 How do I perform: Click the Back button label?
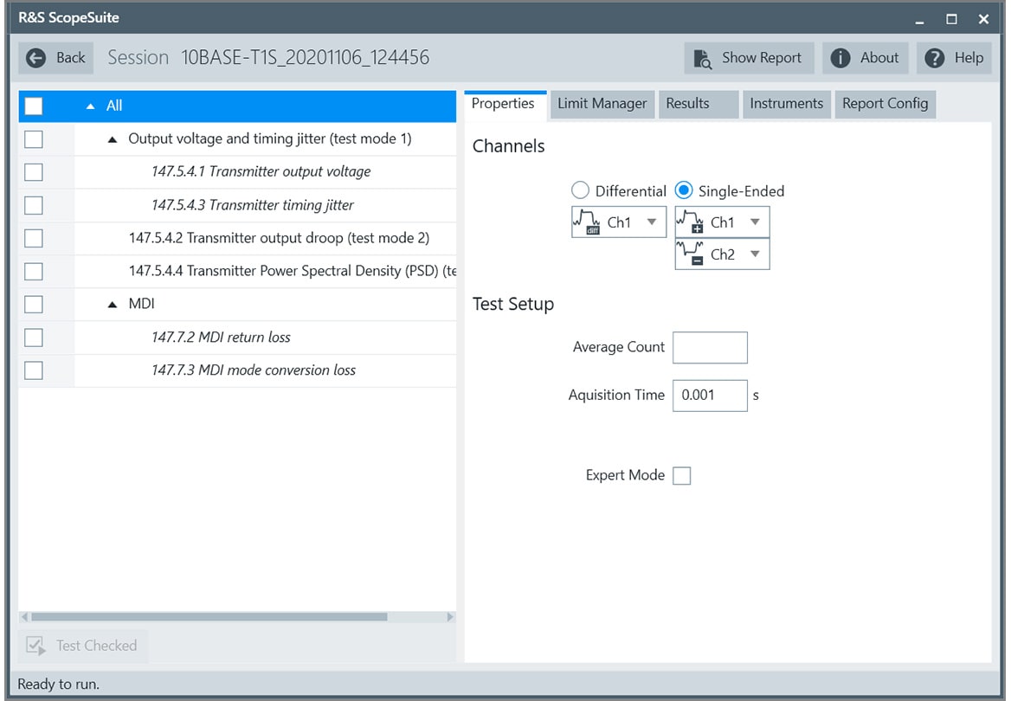[x=70, y=58]
